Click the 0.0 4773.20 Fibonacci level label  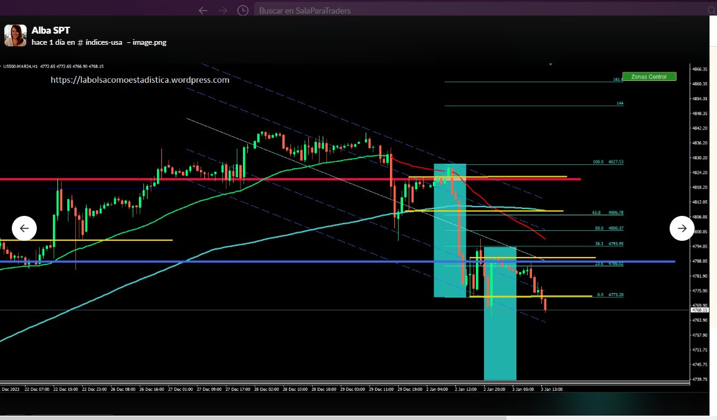[610, 295]
